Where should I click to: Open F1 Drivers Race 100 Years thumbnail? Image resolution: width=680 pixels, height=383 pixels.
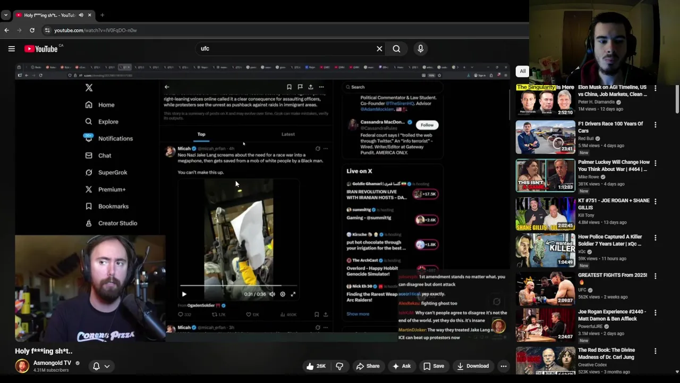coord(545,137)
